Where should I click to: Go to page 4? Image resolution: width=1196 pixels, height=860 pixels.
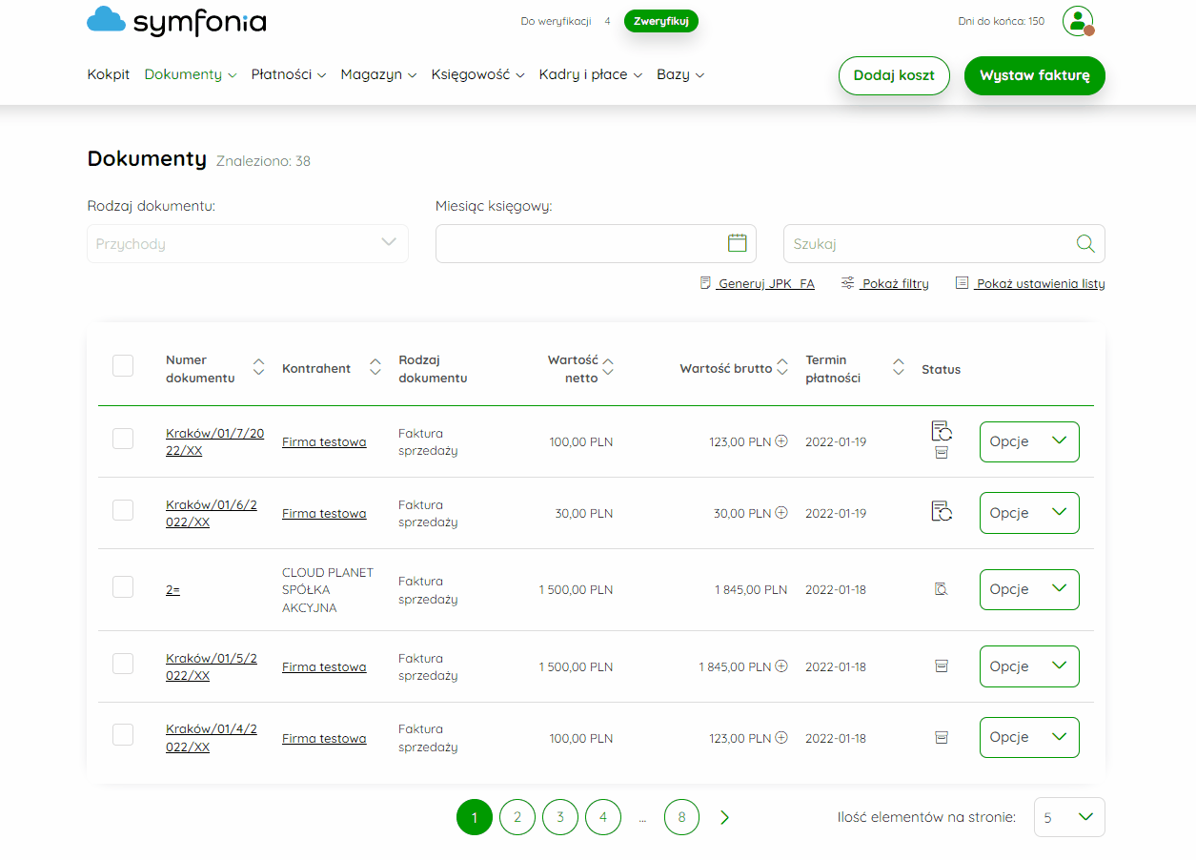[603, 817]
